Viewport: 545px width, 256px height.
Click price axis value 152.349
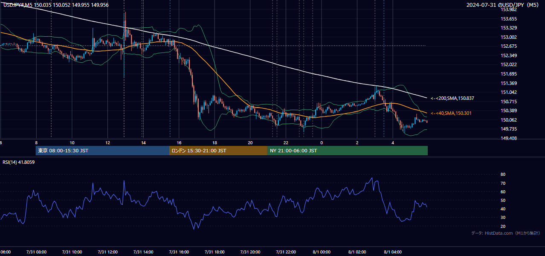click(508, 55)
